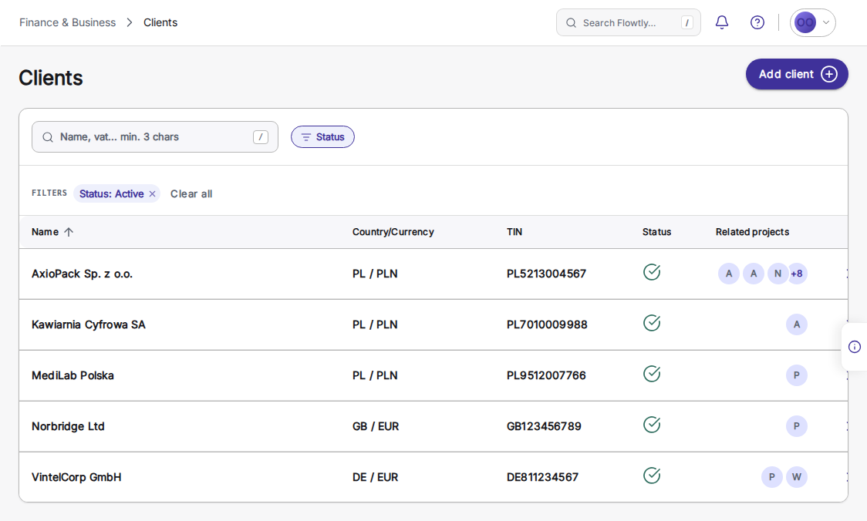Click the Related projects column header
The image size is (867, 521).
pos(752,232)
